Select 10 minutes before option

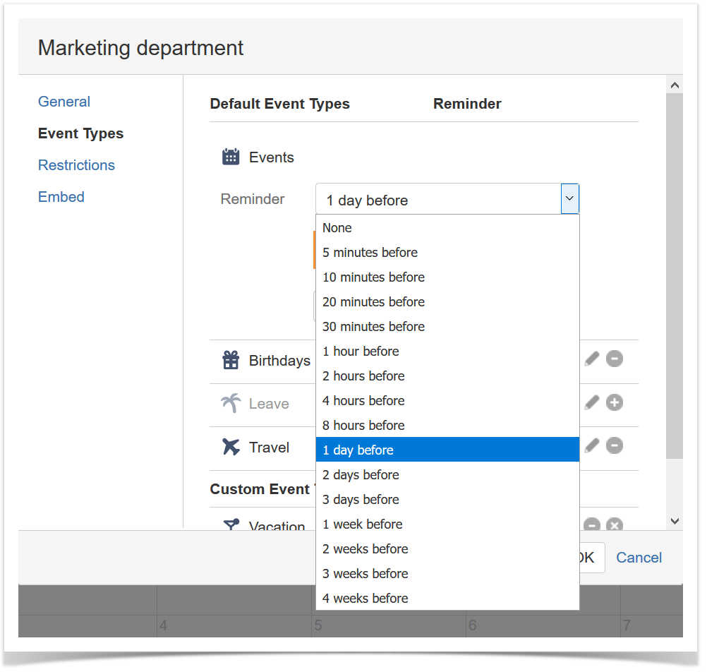(447, 277)
